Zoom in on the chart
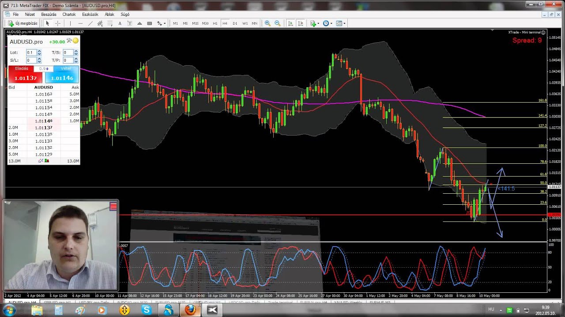The image size is (565, 317). [267, 23]
